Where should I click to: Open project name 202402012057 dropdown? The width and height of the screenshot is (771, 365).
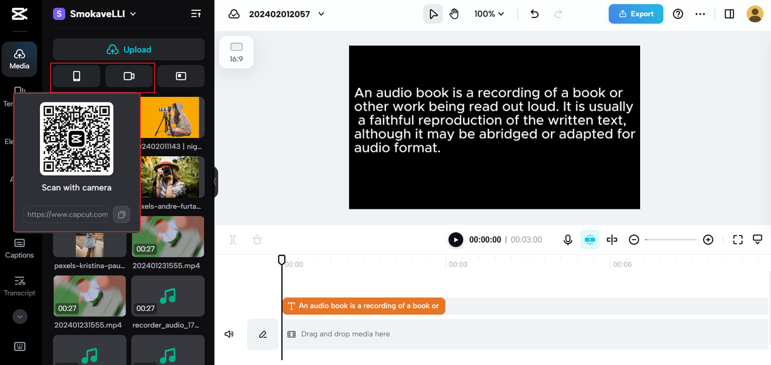287,14
